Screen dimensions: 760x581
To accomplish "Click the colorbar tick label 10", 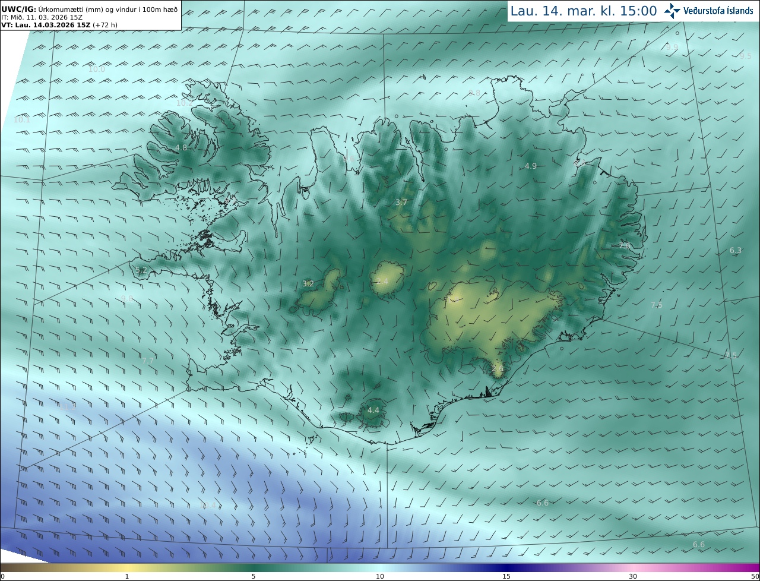I will 380,576.
